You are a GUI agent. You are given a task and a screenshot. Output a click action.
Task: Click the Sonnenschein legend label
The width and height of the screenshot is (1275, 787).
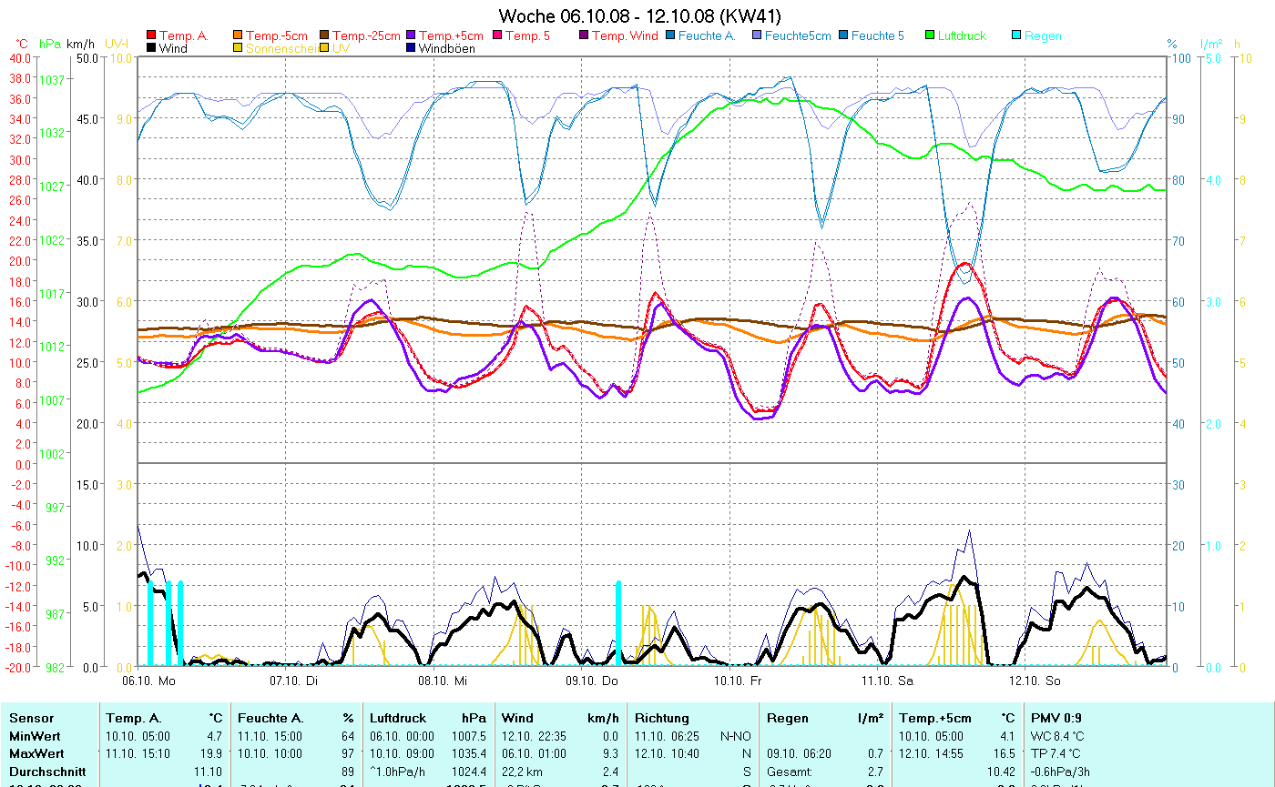tap(281, 48)
